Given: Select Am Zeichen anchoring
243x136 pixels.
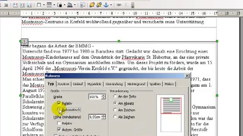Looking at the screenshot, I should (115, 110).
